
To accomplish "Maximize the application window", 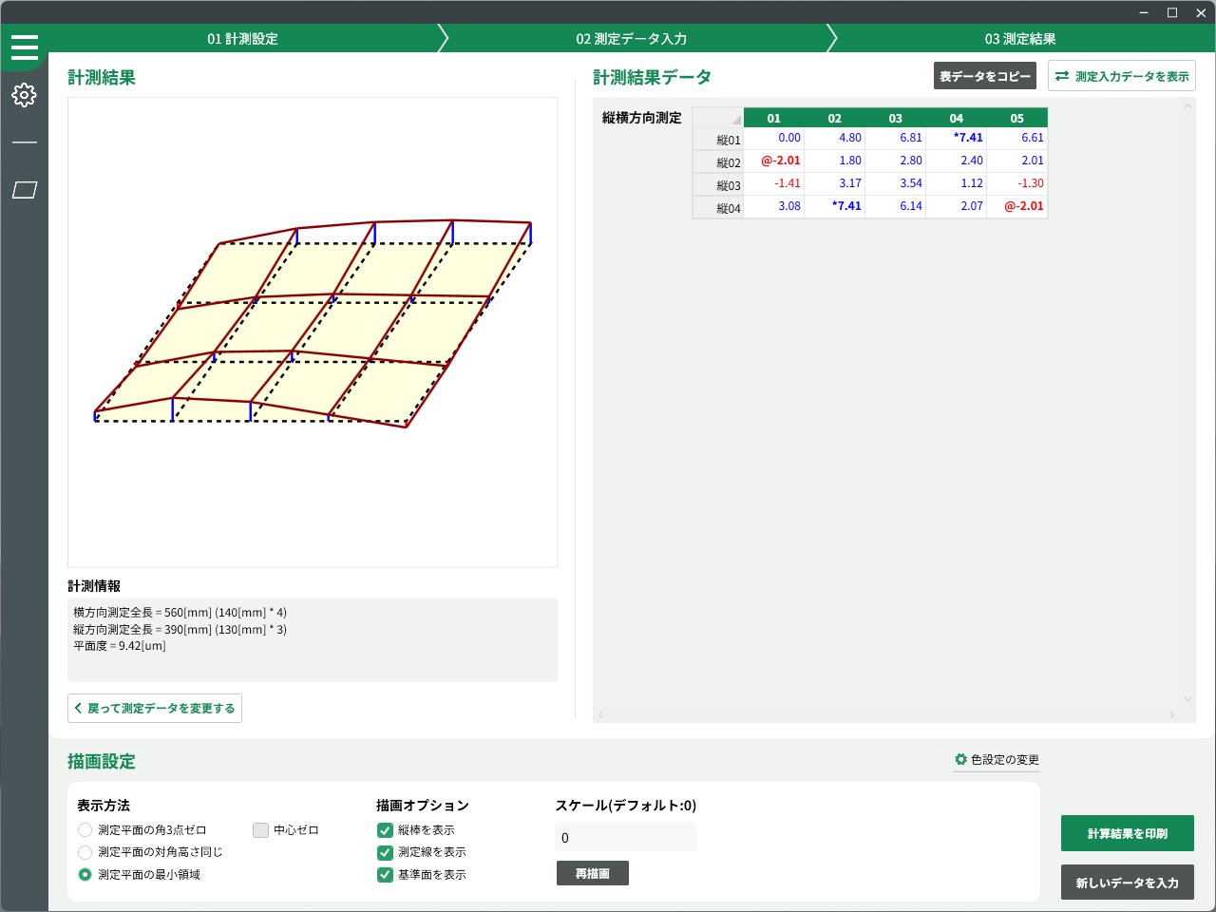I will (x=1172, y=12).
